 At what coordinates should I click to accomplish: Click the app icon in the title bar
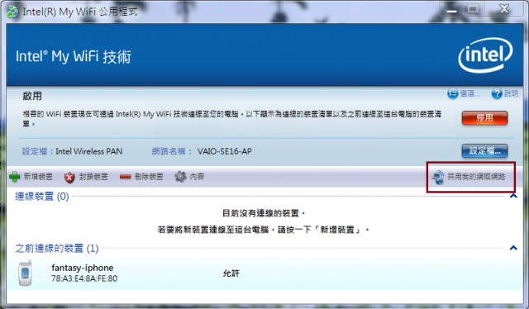13,12
